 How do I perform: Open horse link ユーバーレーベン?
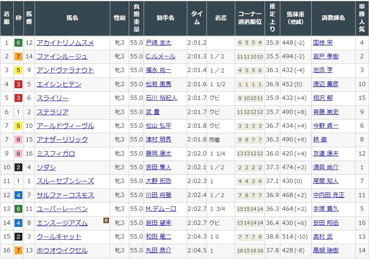click(x=62, y=209)
